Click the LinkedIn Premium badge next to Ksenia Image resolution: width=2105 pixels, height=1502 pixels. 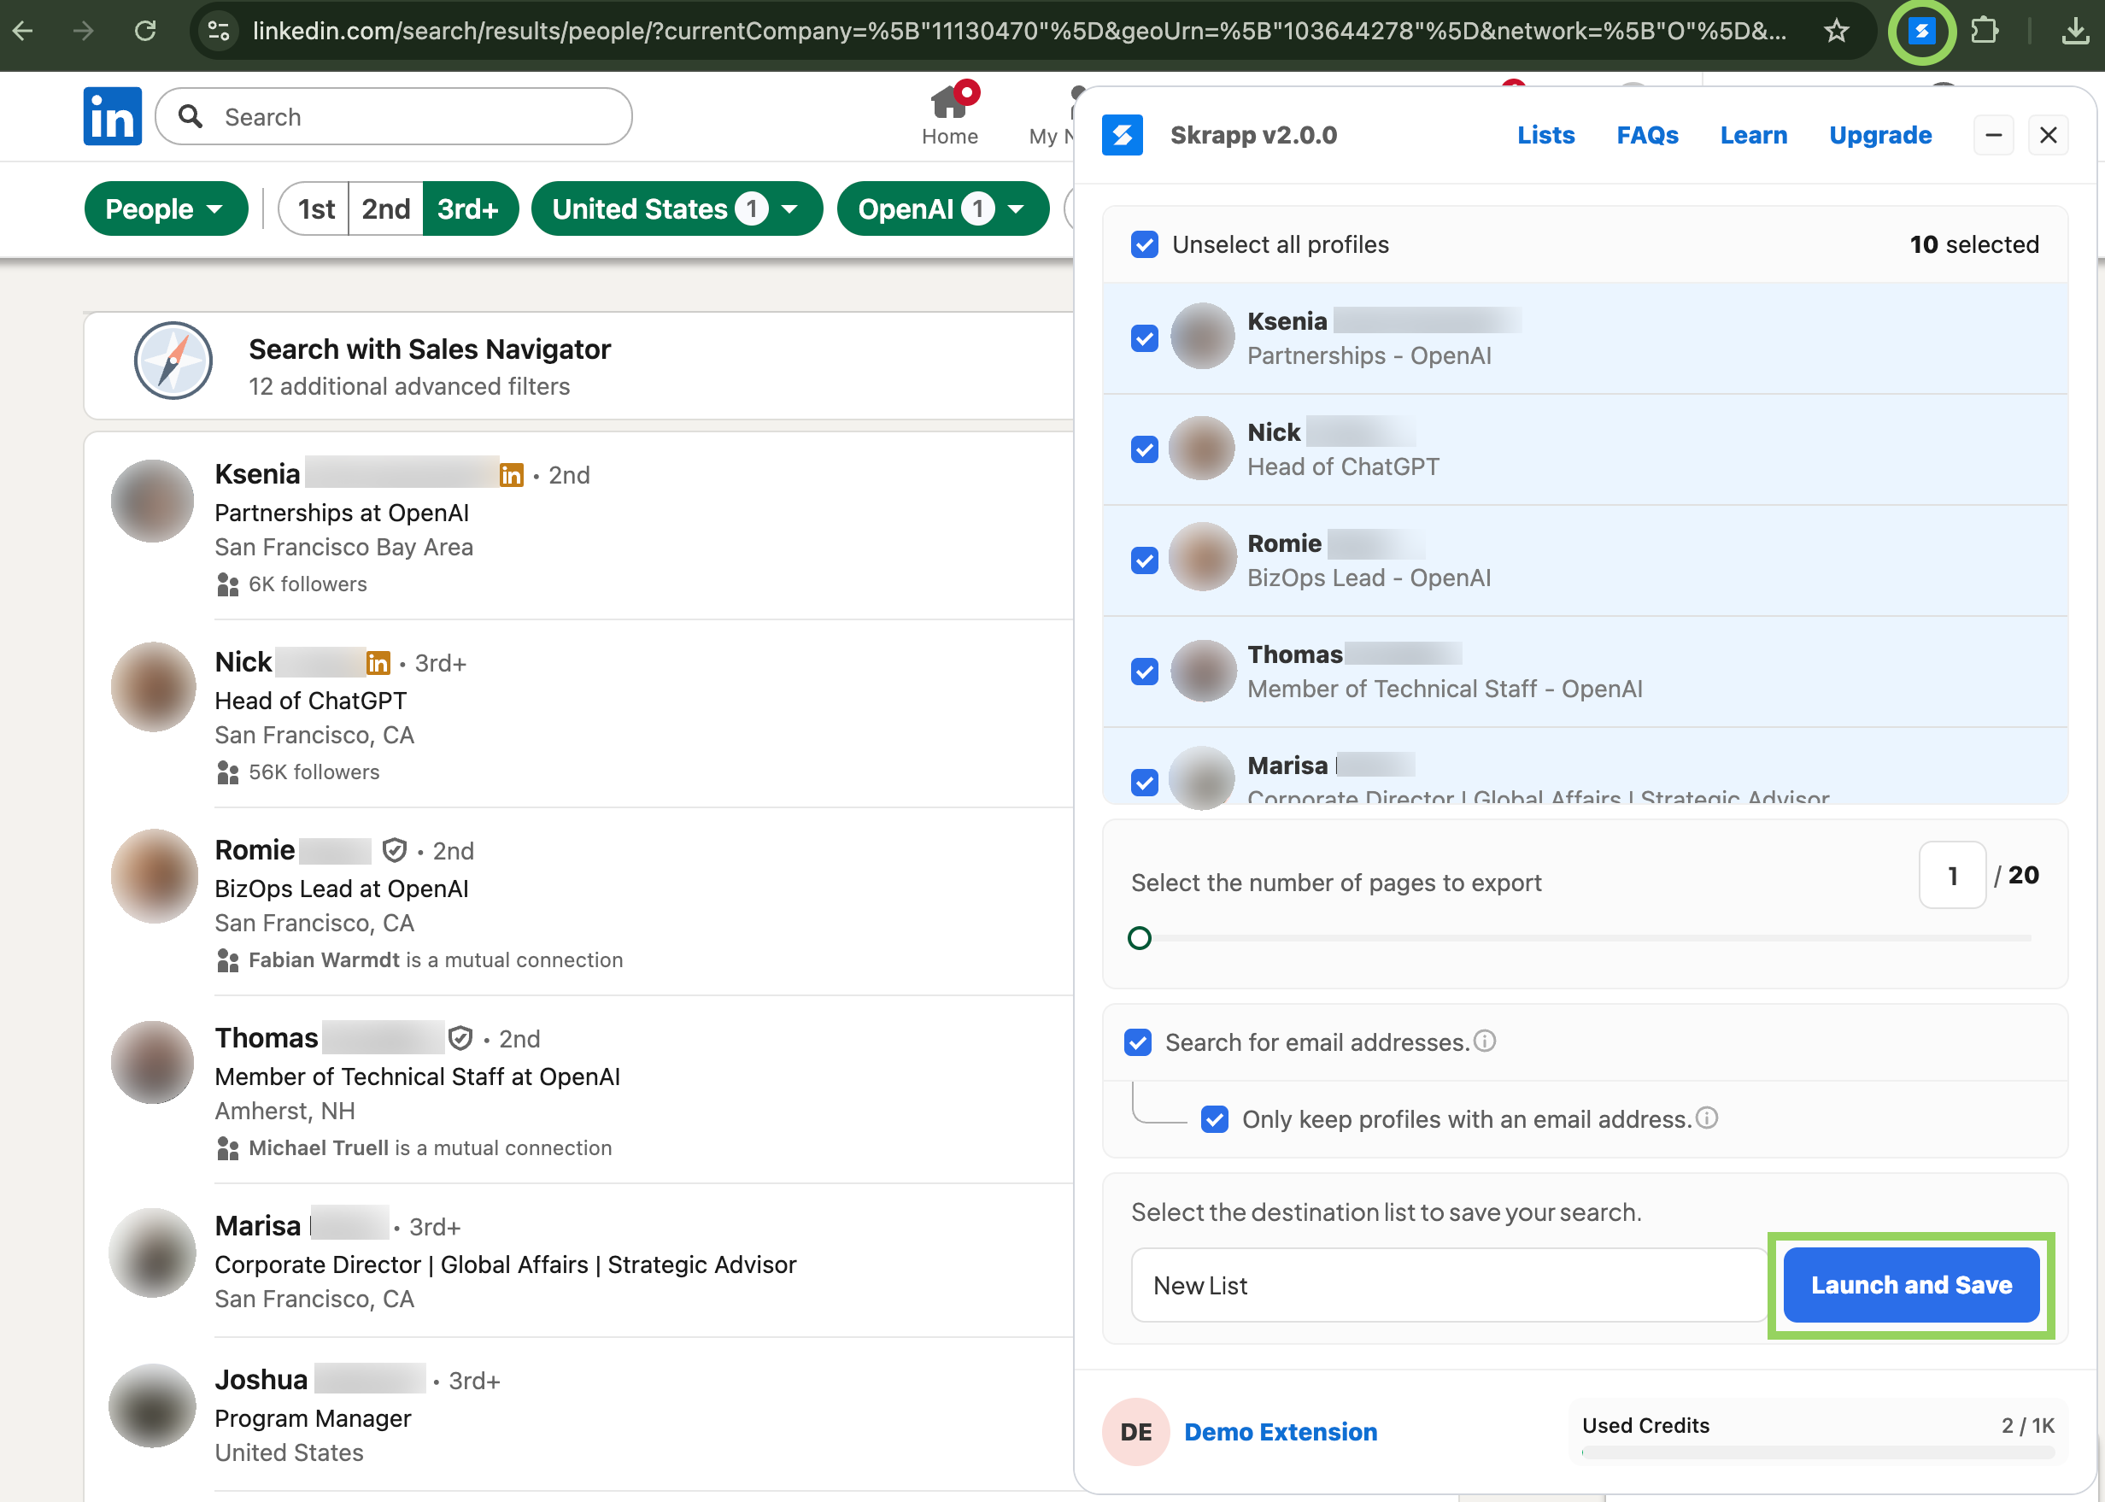click(512, 474)
